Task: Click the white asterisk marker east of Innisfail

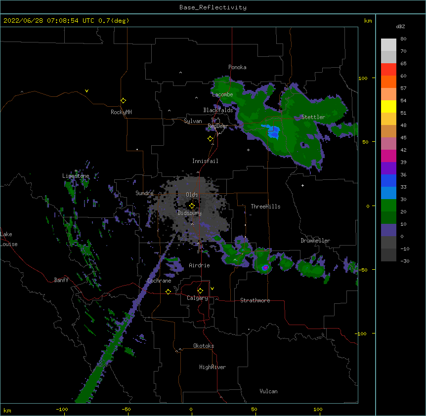Action: (248, 150)
